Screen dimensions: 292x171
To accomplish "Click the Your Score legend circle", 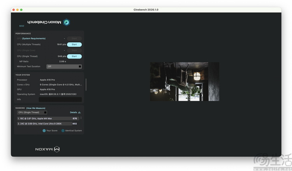I will [x=44, y=131].
